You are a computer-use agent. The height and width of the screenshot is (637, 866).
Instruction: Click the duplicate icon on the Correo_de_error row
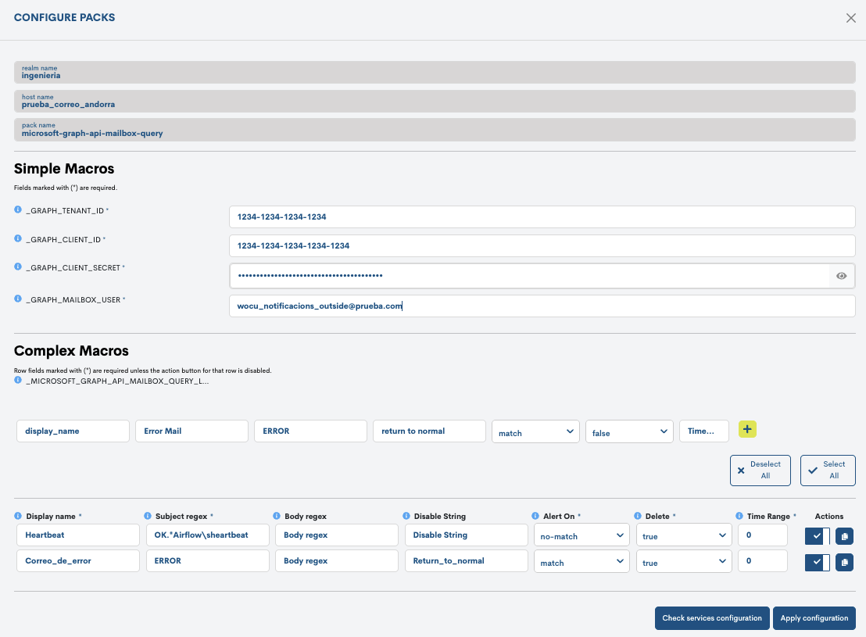844,561
